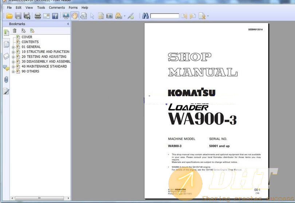The image size is (295, 203).
Task: Open the Comments side panel icon
Action: (6, 68)
